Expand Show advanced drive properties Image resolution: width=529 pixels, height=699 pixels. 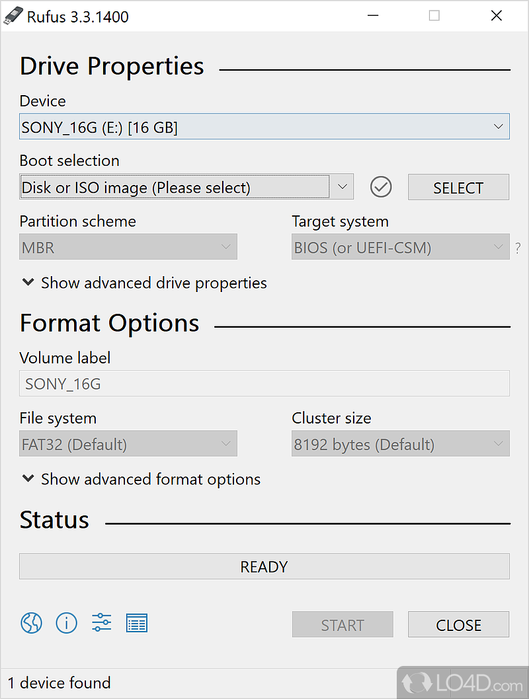click(x=144, y=283)
